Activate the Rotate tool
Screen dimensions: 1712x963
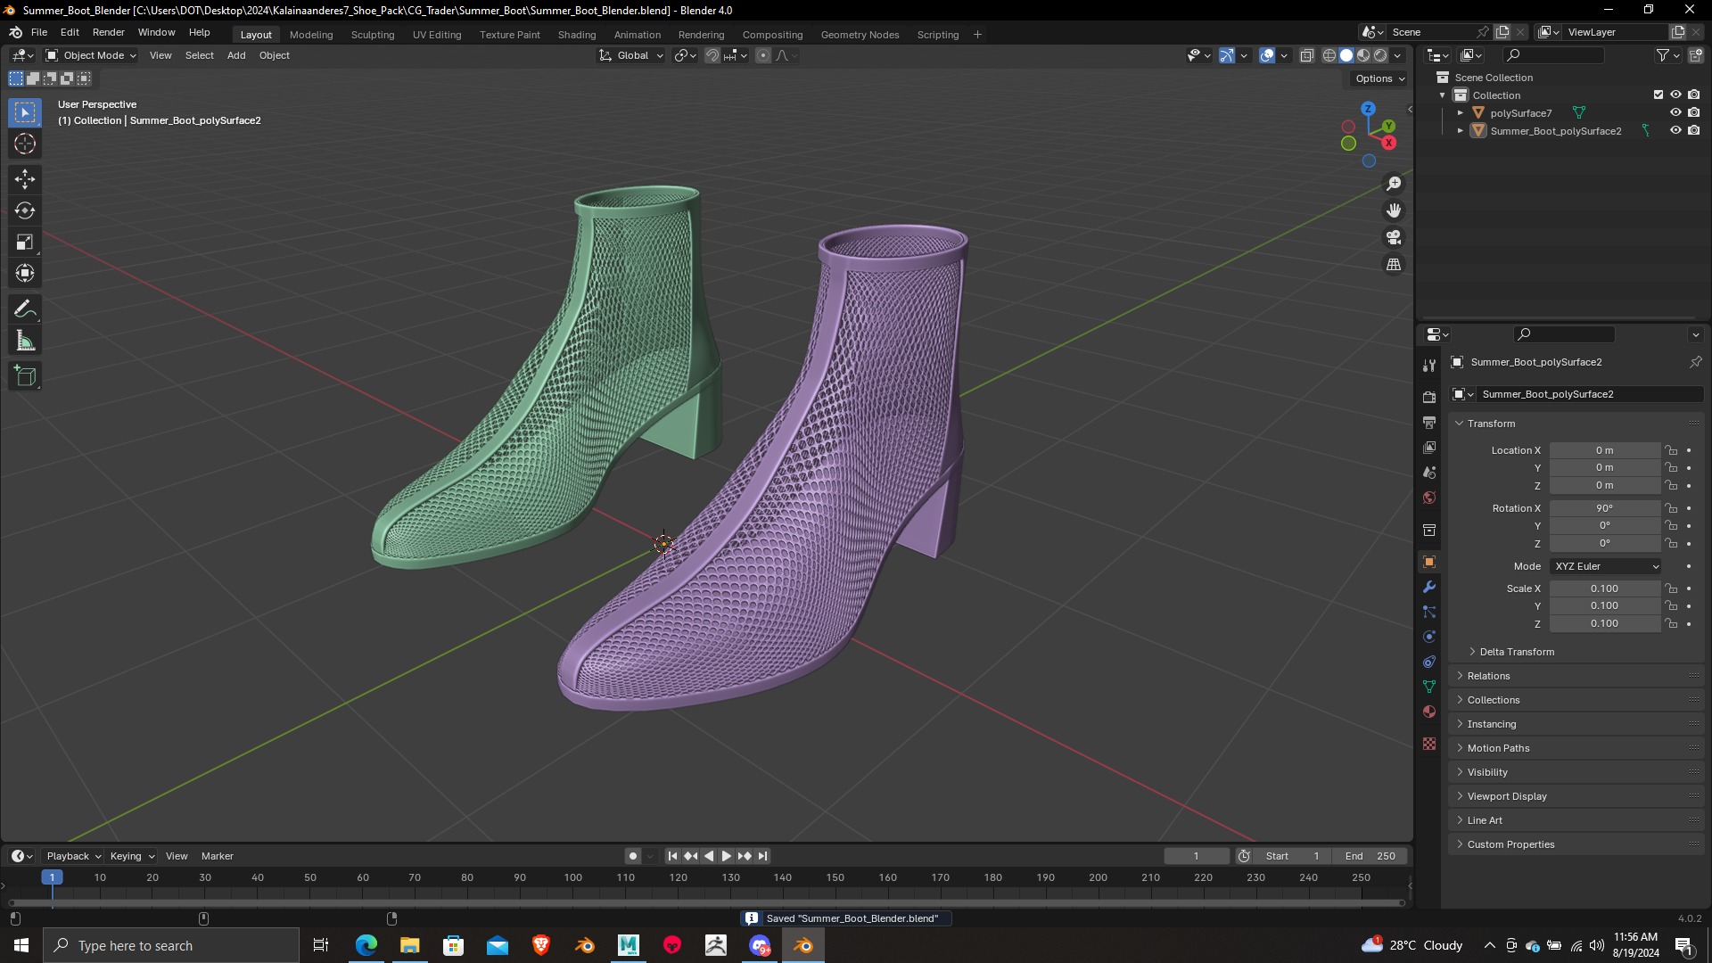point(25,210)
